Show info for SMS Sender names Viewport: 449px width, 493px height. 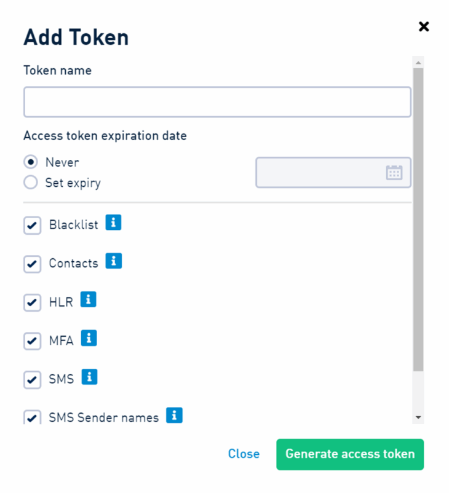pyautogui.click(x=175, y=416)
